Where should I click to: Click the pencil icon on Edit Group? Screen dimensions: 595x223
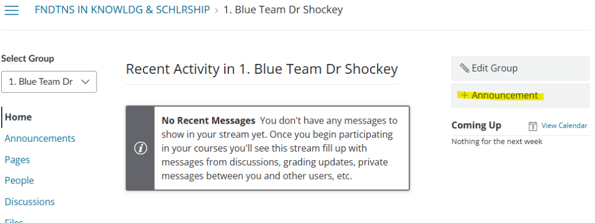464,69
